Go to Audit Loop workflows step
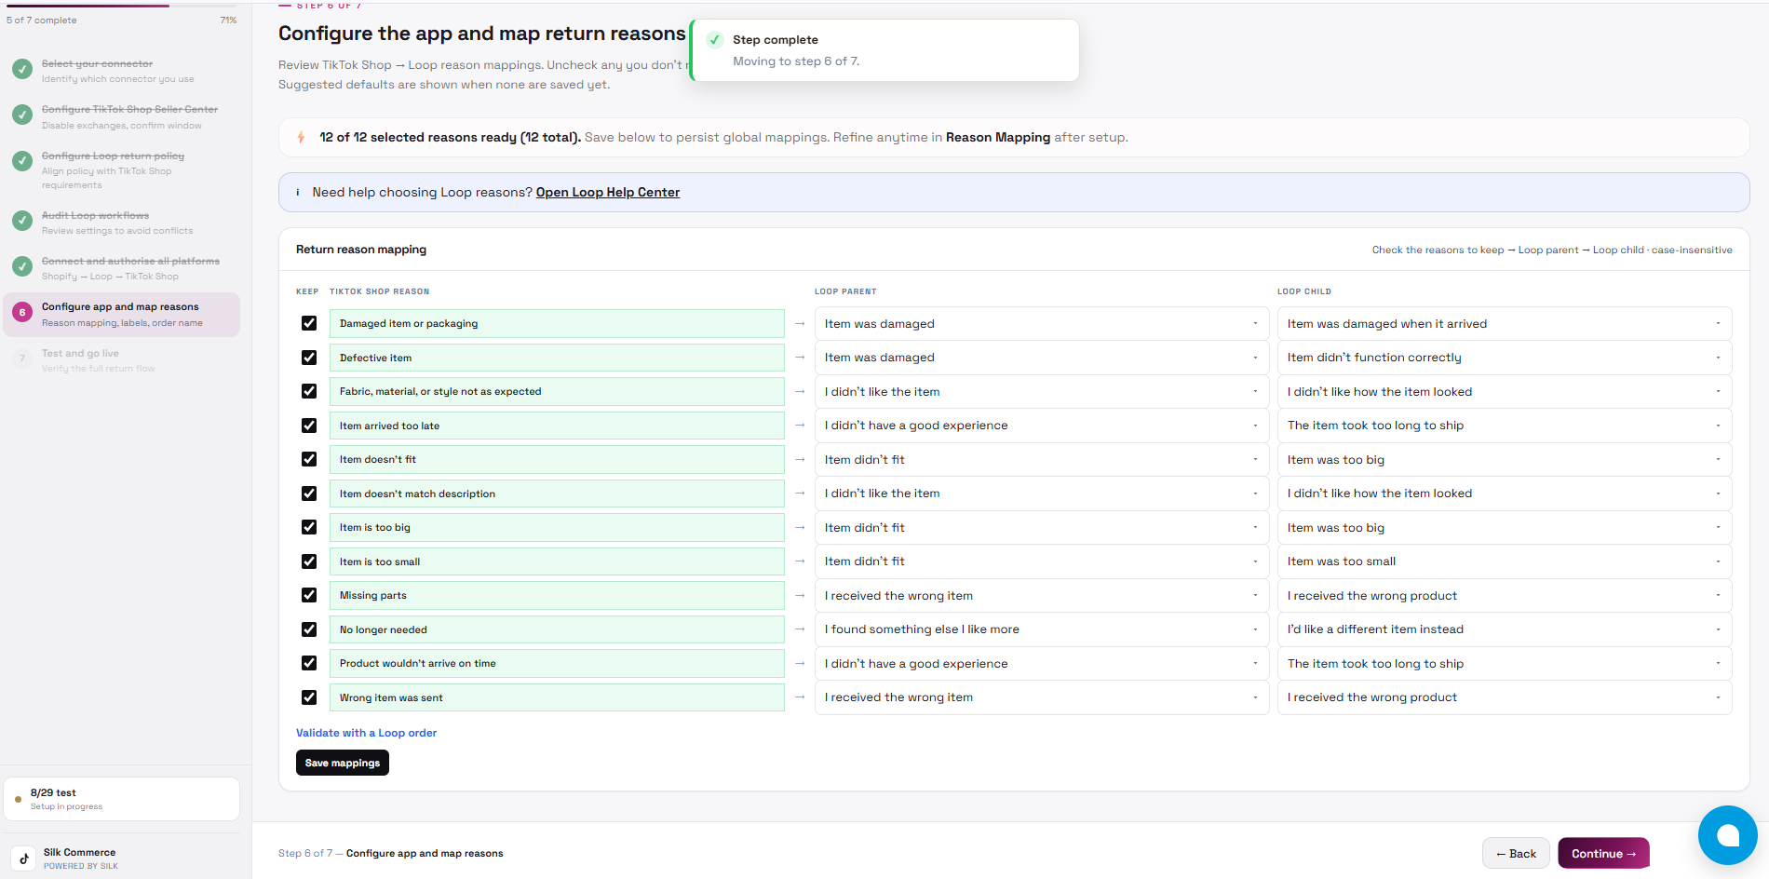 (x=122, y=223)
